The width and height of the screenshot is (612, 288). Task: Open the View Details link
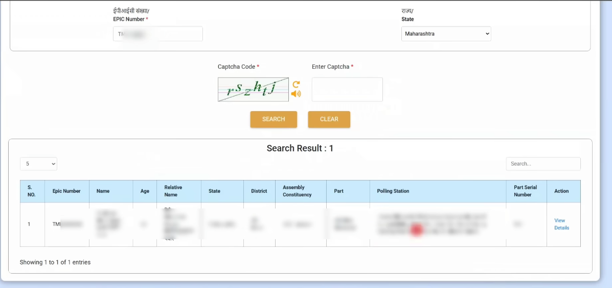coord(561,224)
